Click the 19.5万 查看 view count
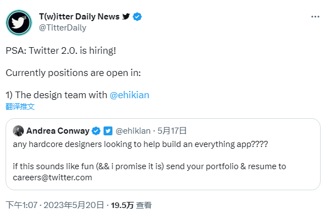Viewport: 329px width, 213px height. [x=131, y=205]
